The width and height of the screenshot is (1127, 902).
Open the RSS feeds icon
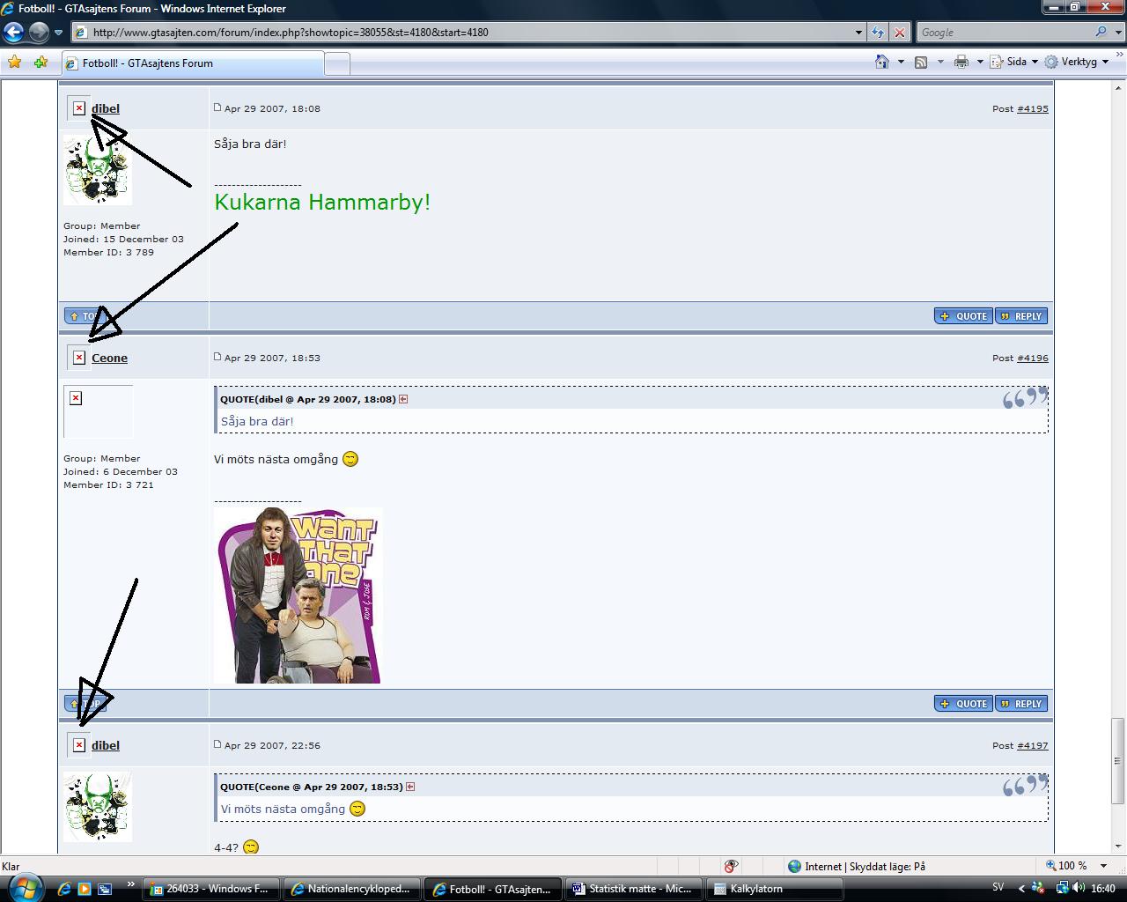[921, 62]
